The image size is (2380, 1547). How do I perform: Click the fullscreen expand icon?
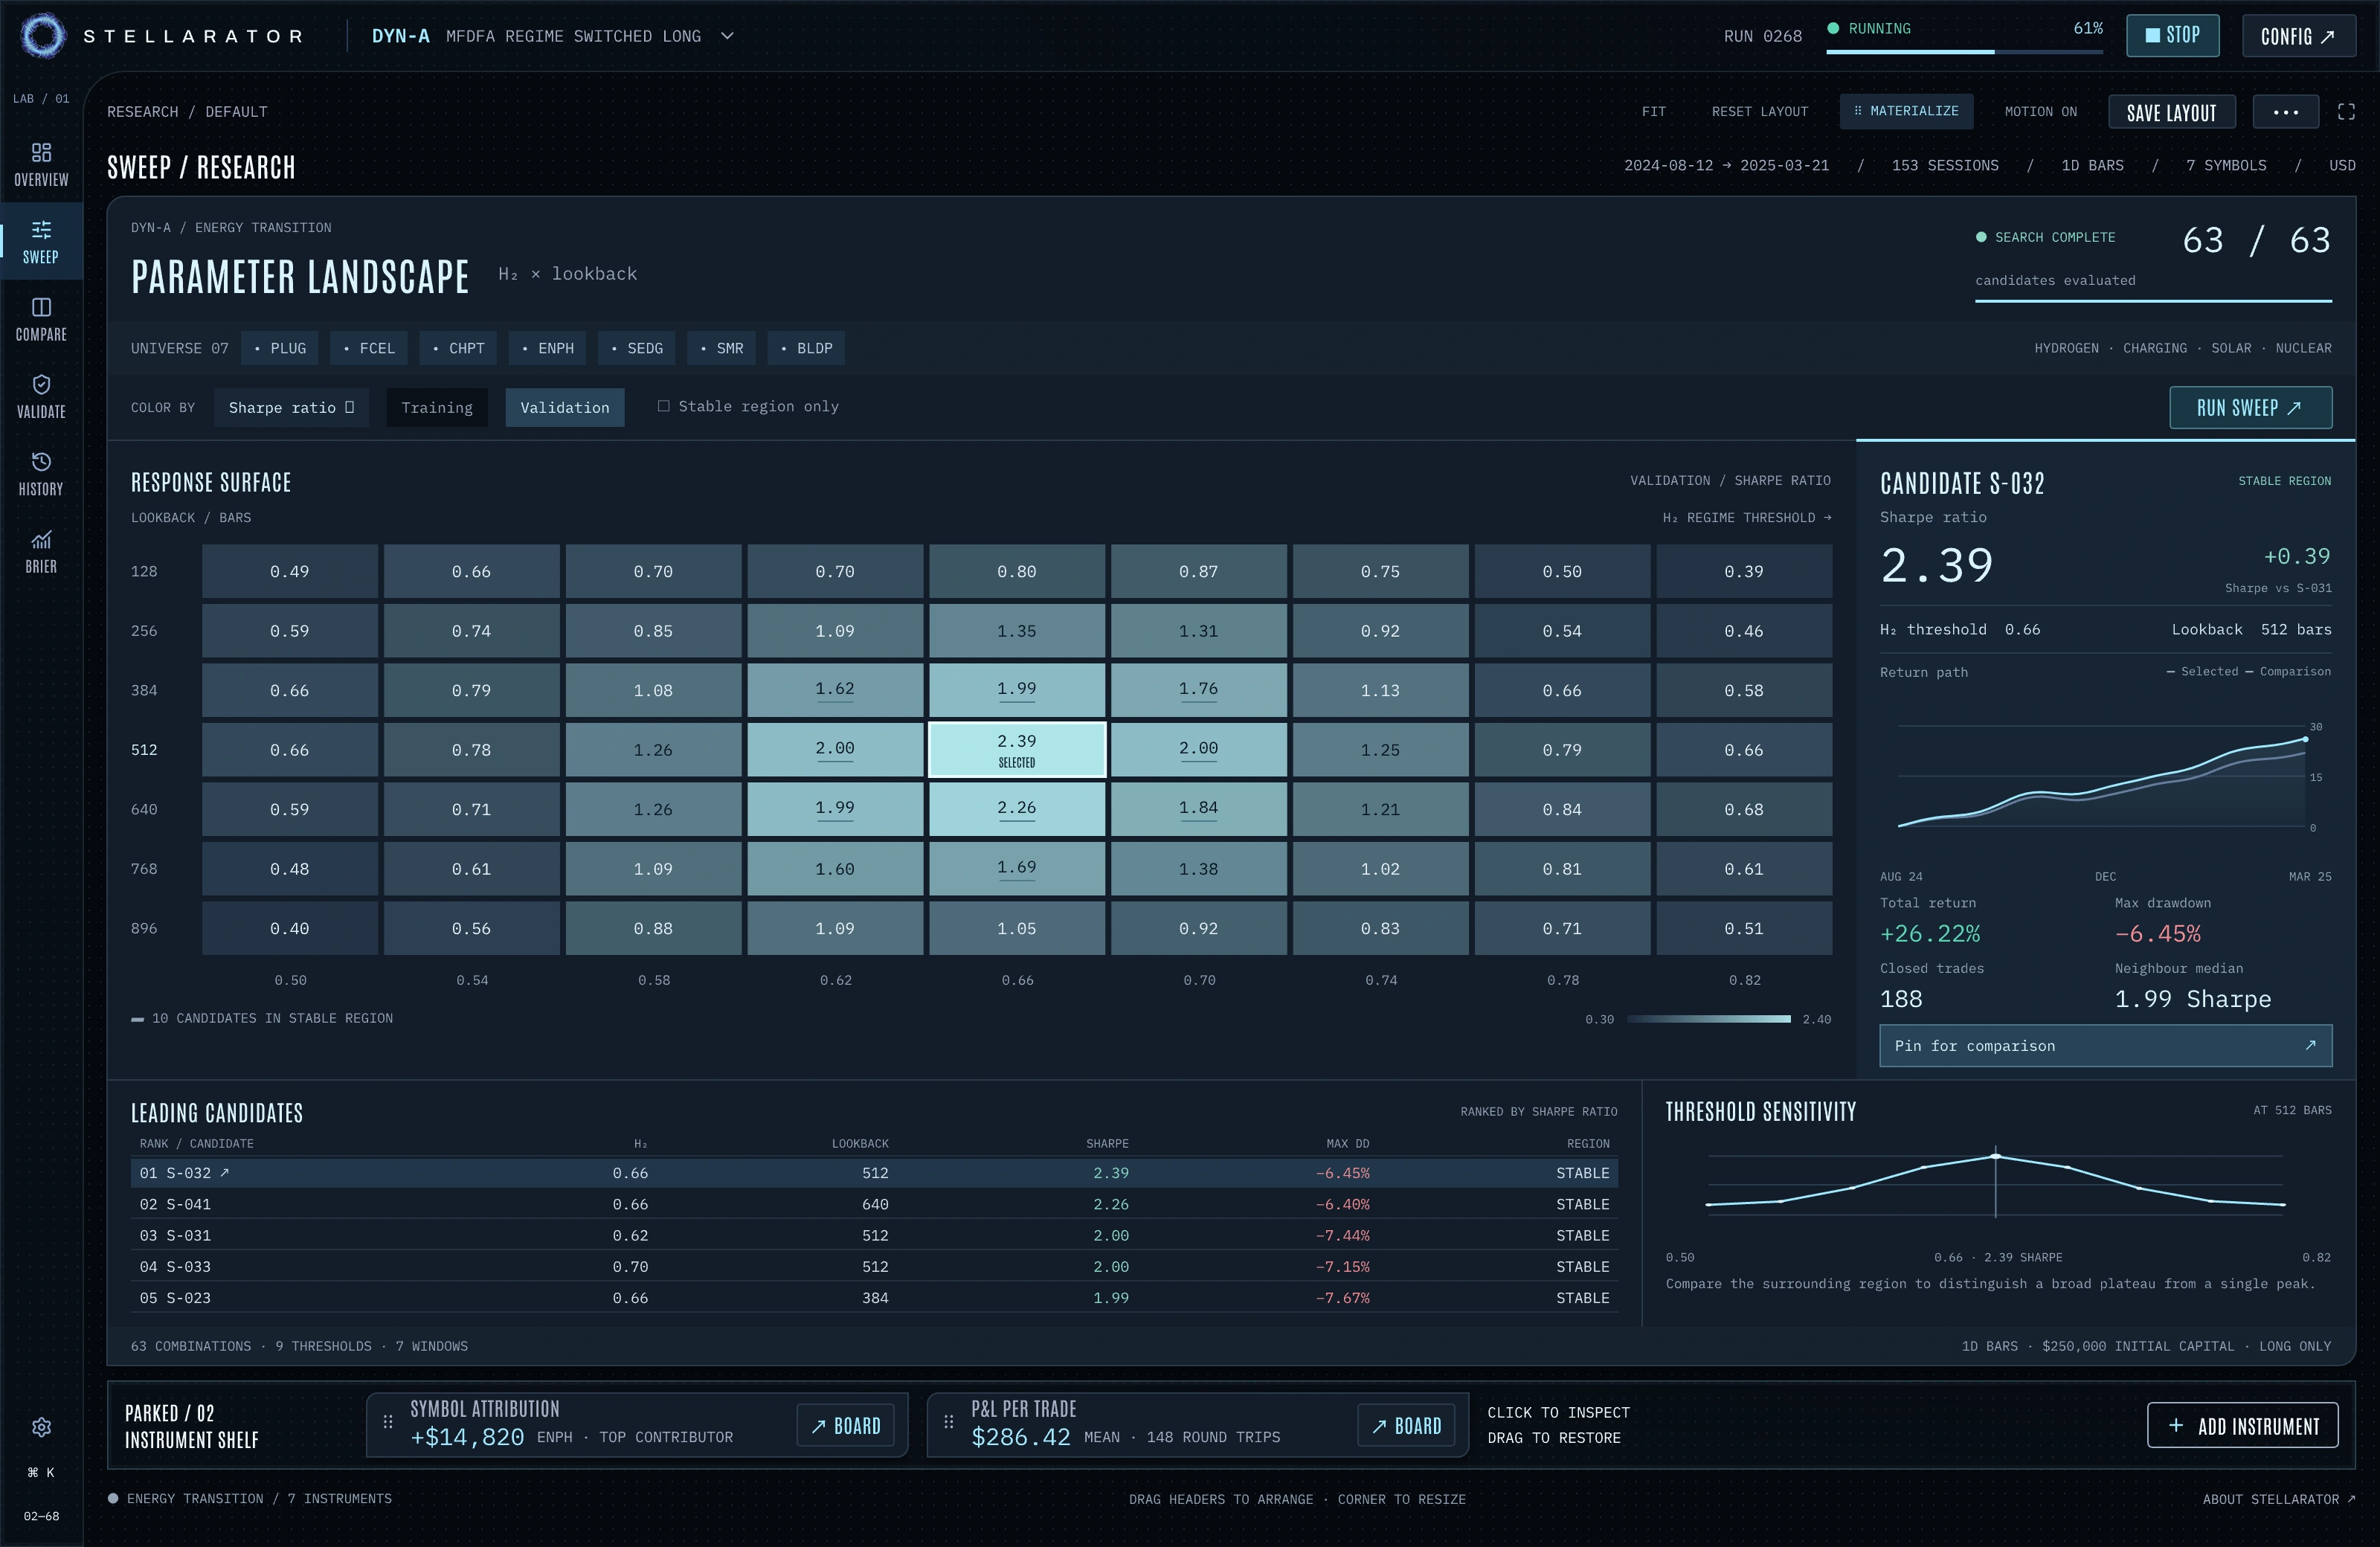[x=2346, y=112]
